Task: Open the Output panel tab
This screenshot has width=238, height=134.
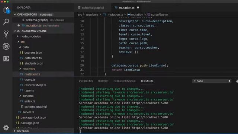Action: [x=103, y=81]
